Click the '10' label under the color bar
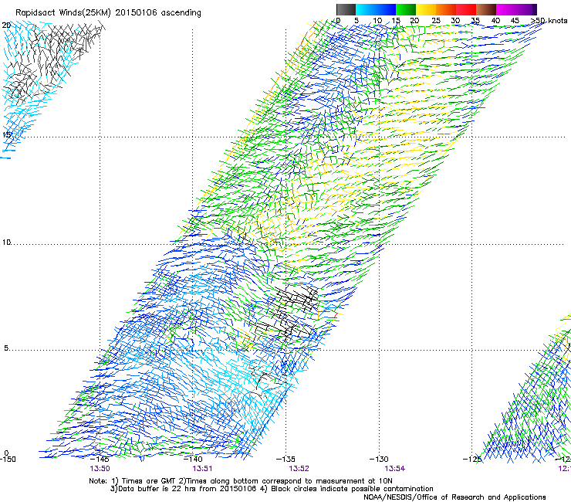The height and width of the screenshot is (502, 571). point(377,21)
